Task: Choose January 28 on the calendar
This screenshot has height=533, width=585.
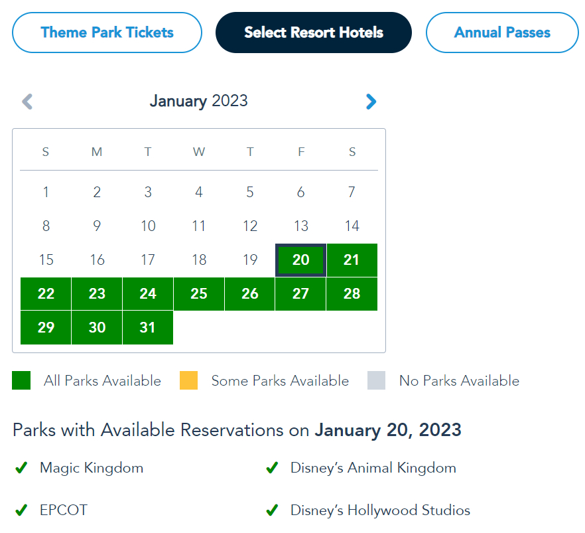Action: coord(352,293)
